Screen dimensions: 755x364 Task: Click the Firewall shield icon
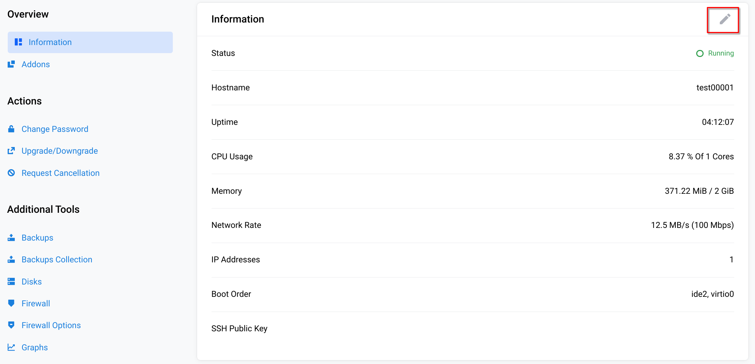point(11,304)
